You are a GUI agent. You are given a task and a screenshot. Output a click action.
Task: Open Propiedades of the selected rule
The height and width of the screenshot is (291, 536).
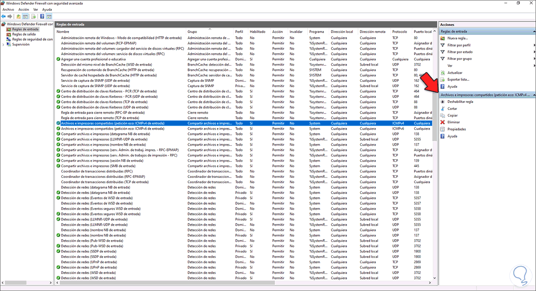pos(456,129)
